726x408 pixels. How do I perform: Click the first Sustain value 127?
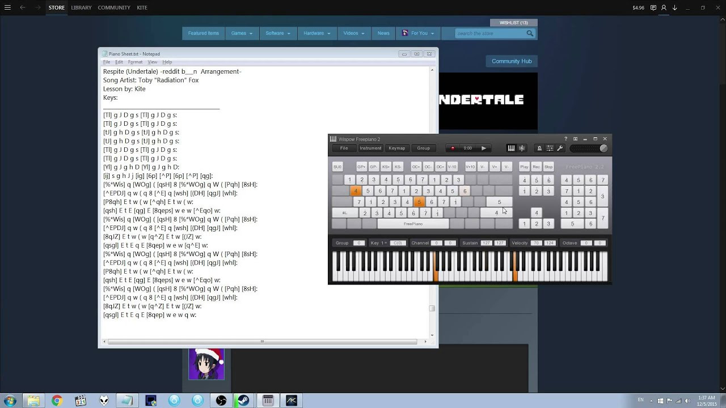(486, 243)
